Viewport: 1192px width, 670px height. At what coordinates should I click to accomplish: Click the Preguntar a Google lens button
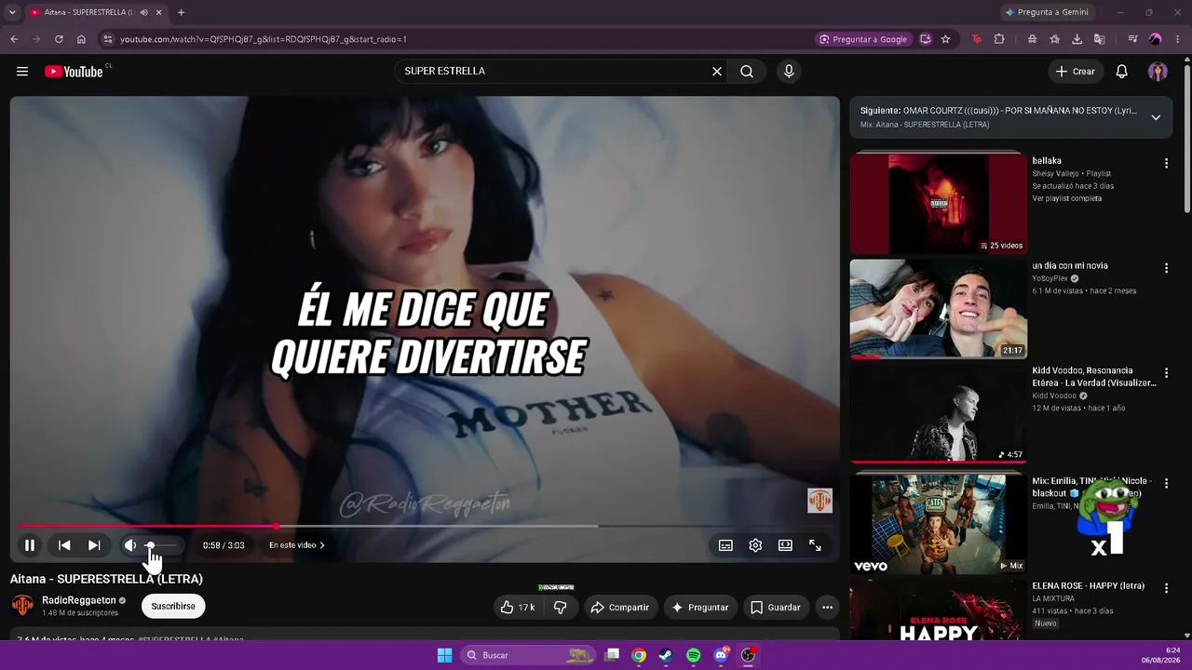tap(863, 39)
